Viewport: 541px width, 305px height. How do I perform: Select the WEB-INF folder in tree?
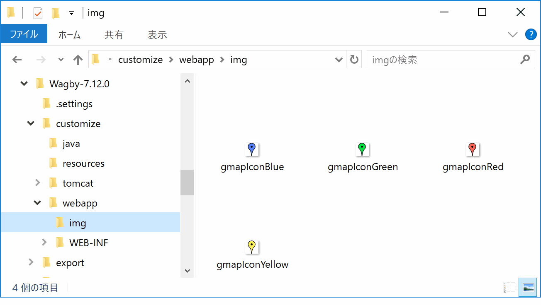88,243
